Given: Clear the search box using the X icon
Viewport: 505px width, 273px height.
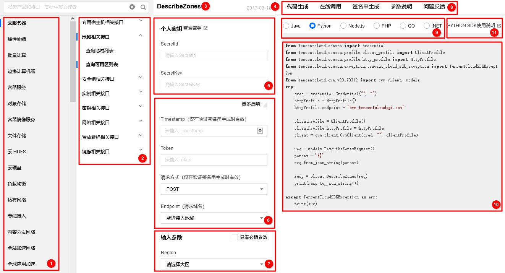Looking at the screenshot, I should 132,6.
